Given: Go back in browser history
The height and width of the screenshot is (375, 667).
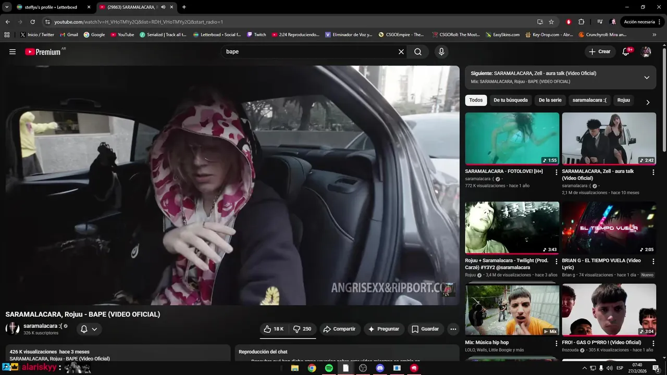Looking at the screenshot, I should (7, 22).
